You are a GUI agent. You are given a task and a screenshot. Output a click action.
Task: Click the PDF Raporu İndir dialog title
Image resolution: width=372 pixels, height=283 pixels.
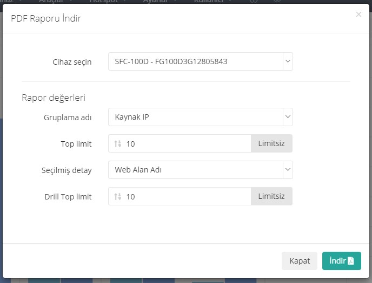point(46,19)
